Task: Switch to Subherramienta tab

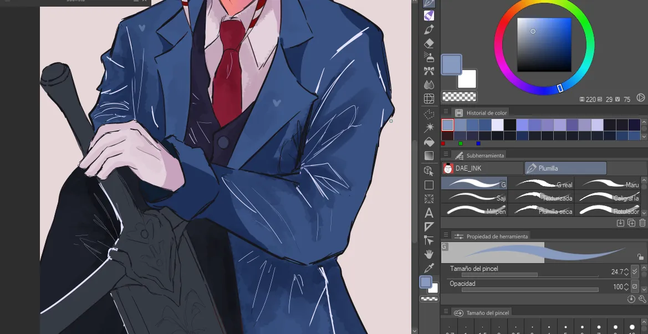Action: click(478, 155)
